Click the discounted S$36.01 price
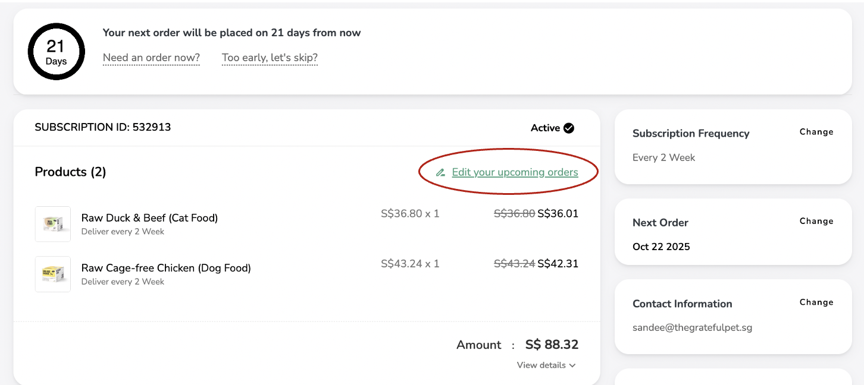 click(558, 213)
